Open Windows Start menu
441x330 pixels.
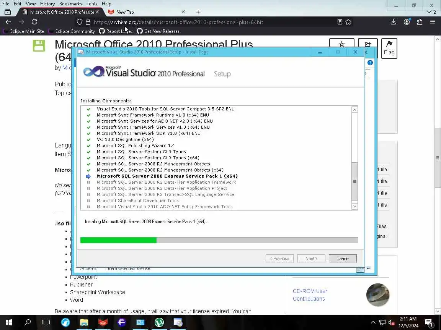[x=9, y=322]
